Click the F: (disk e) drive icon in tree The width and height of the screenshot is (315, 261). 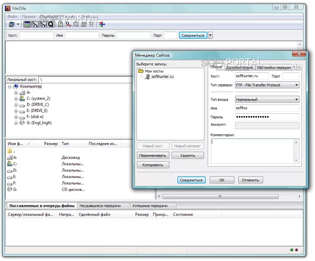22,117
